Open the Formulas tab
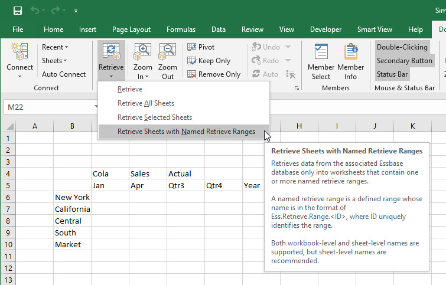The height and width of the screenshot is (285, 446). [x=181, y=30]
